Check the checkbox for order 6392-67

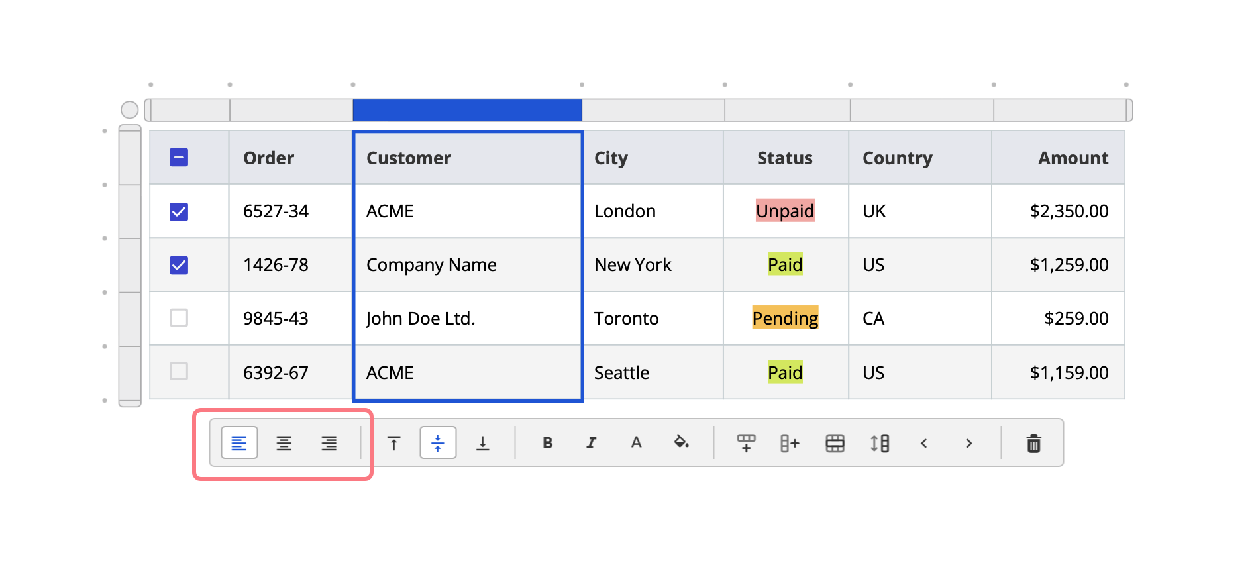tap(179, 371)
